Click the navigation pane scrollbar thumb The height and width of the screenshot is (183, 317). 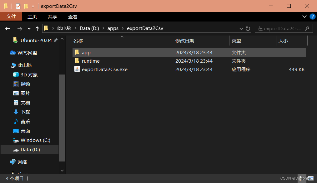[x=62, y=118]
